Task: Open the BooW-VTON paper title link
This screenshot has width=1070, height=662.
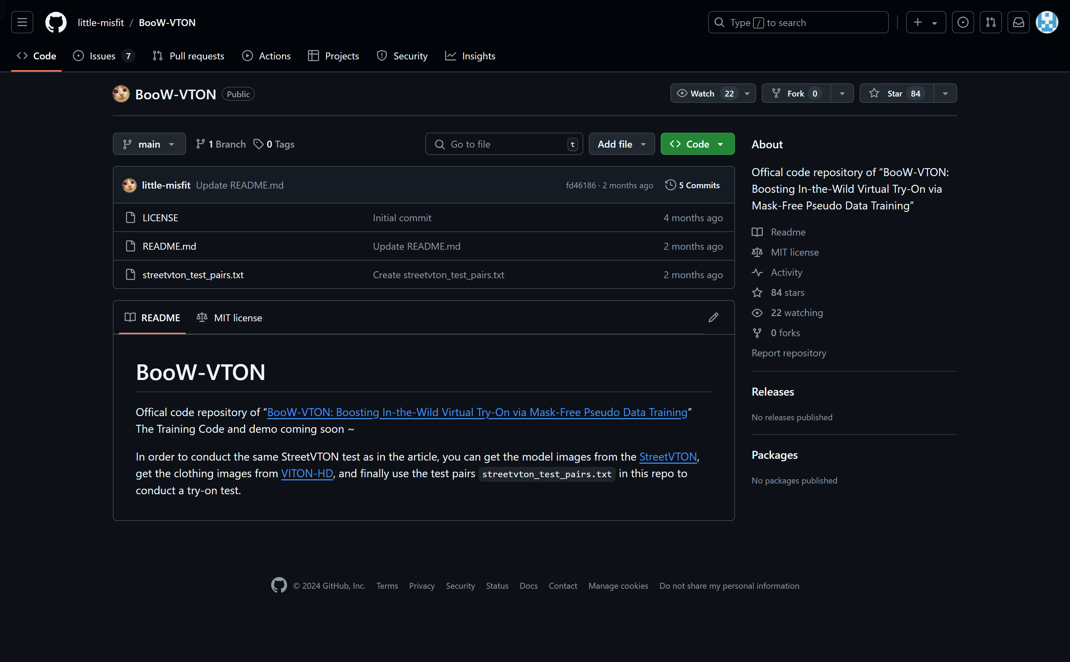Action: pyautogui.click(x=477, y=412)
